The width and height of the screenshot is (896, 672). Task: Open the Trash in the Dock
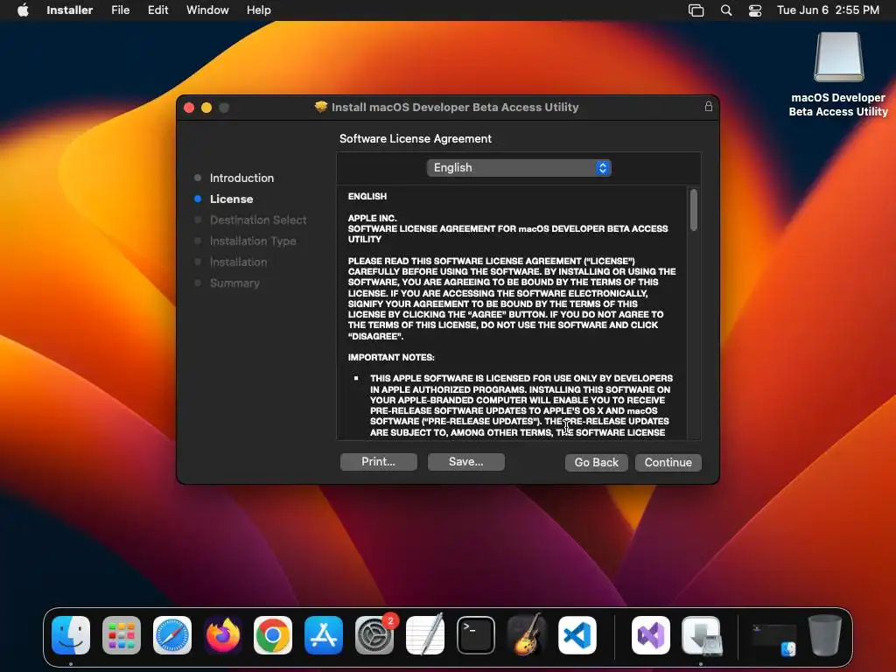tap(824, 635)
